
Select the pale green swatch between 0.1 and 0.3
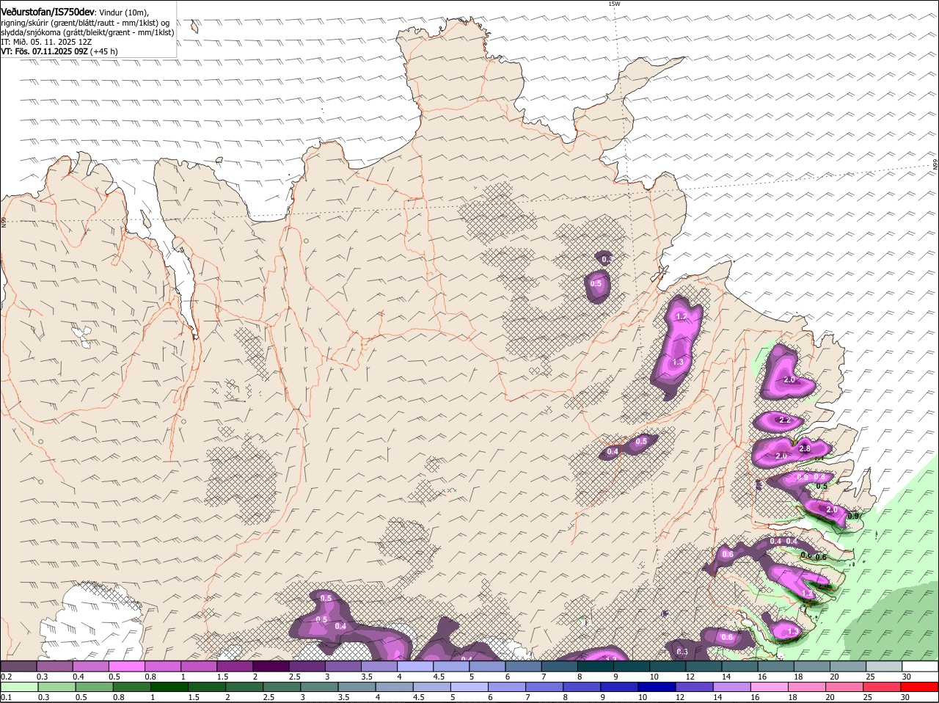pos(19,688)
